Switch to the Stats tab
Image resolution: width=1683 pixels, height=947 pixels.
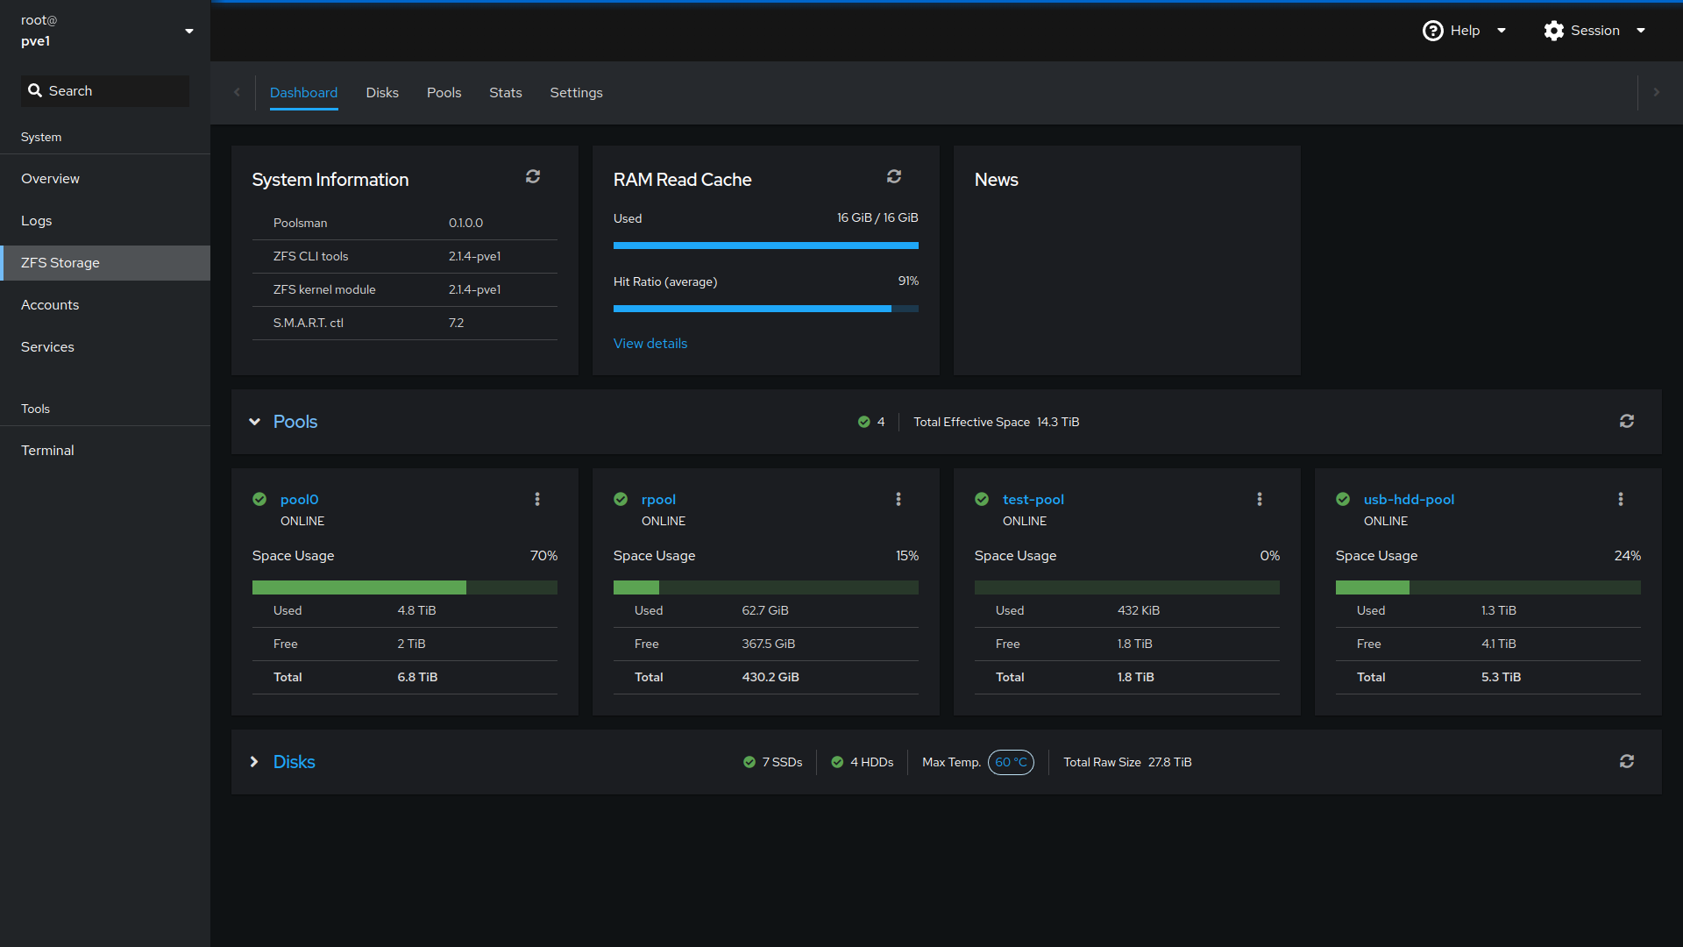pyautogui.click(x=505, y=92)
